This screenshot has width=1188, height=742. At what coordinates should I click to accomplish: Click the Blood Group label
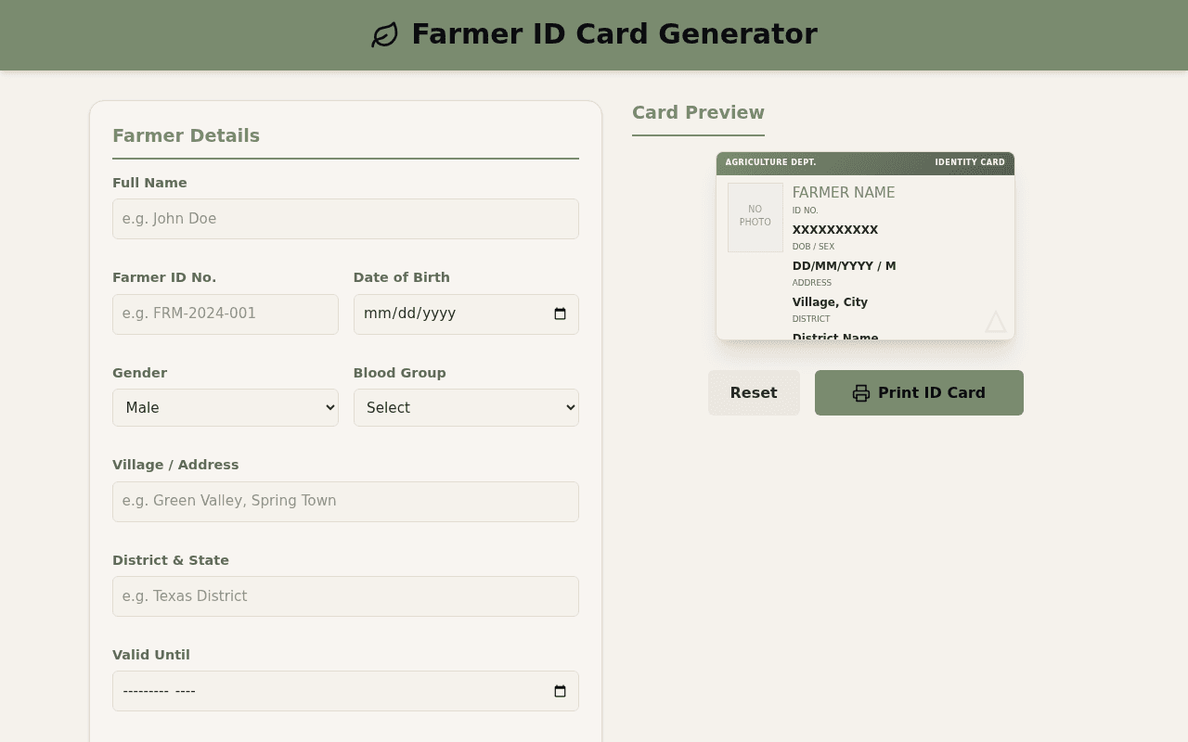coord(399,373)
